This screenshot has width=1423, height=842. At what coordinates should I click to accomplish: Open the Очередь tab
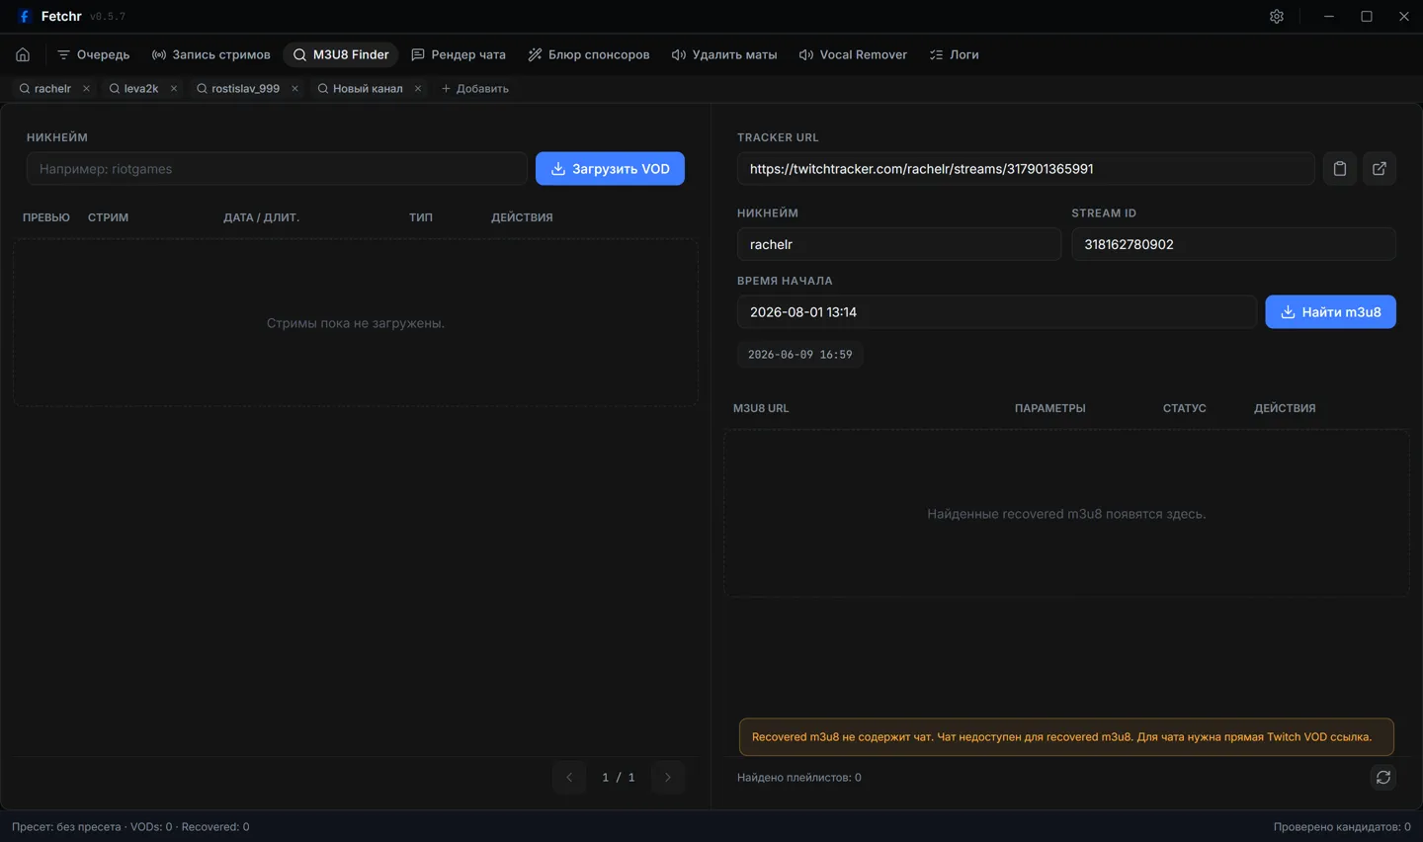tap(93, 54)
